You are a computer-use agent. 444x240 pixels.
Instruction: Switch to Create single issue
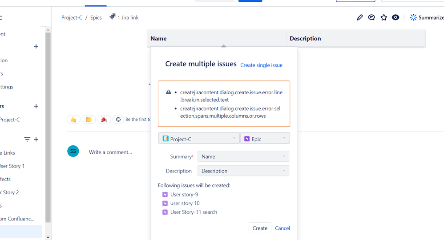[261, 65]
